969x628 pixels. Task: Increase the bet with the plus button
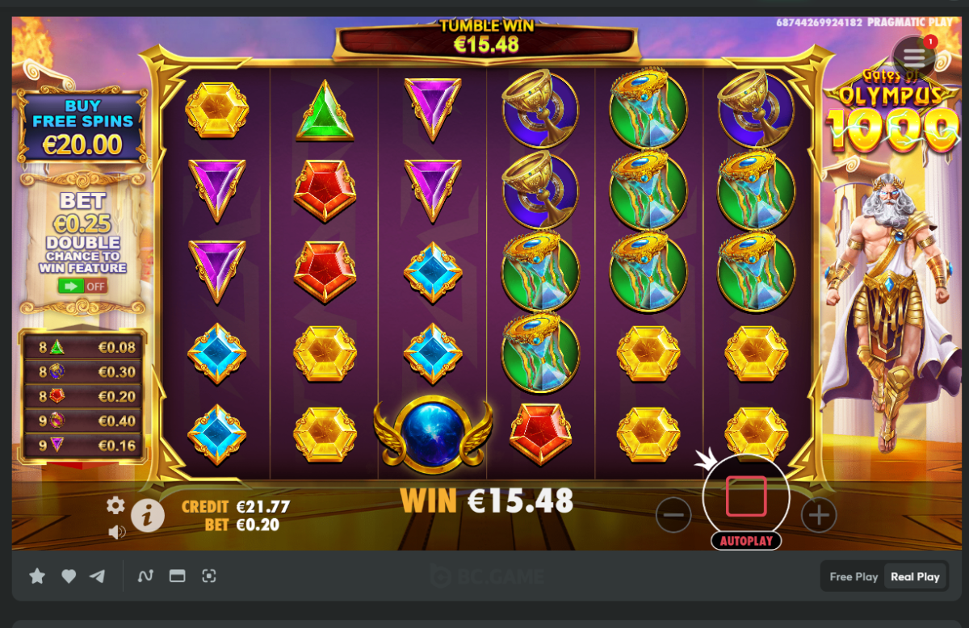[x=819, y=514]
